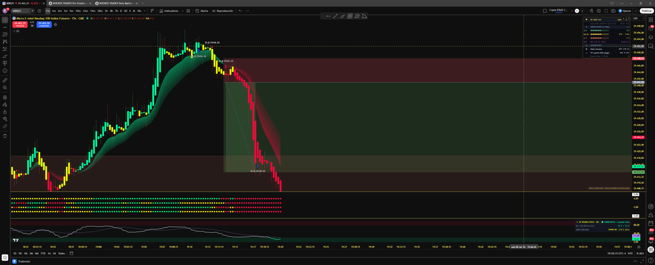Open the user profile avatar menu
Screen dimensions: 655x265
click(x=5, y=10)
